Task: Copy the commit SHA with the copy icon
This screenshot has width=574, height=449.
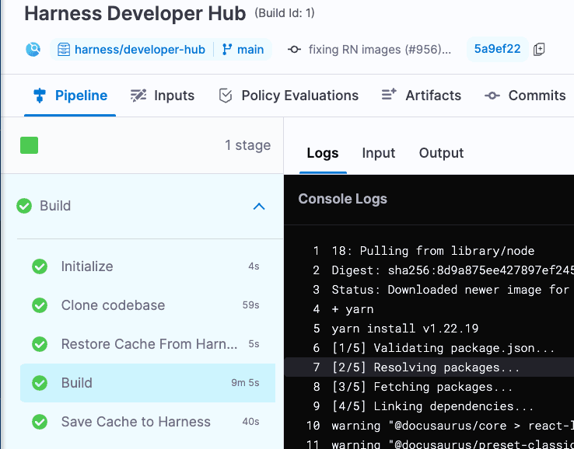Action: pos(539,49)
